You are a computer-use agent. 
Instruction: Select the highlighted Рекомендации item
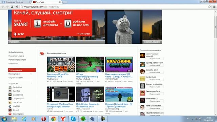pyautogui.click(x=22, y=70)
